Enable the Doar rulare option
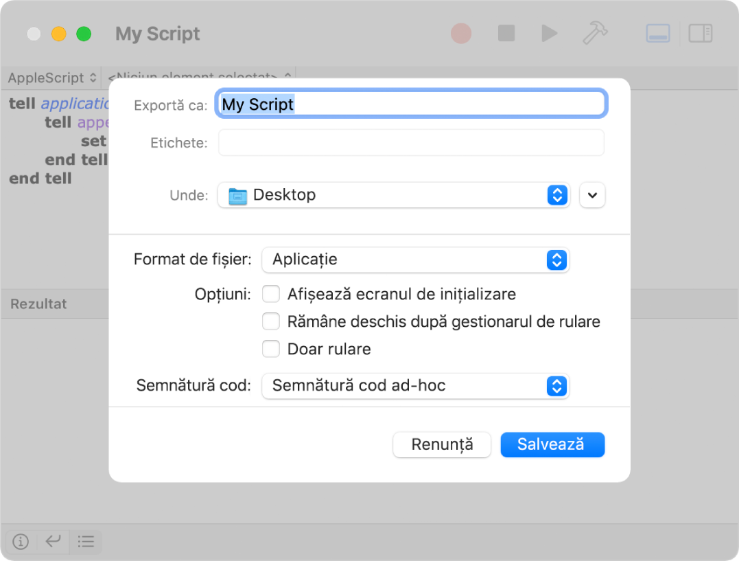739x561 pixels. pyautogui.click(x=271, y=349)
